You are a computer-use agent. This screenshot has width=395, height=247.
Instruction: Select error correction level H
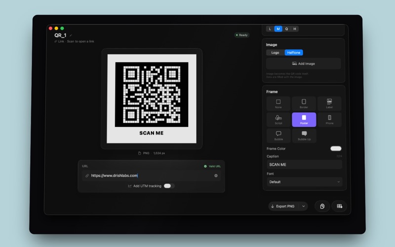[294, 29]
